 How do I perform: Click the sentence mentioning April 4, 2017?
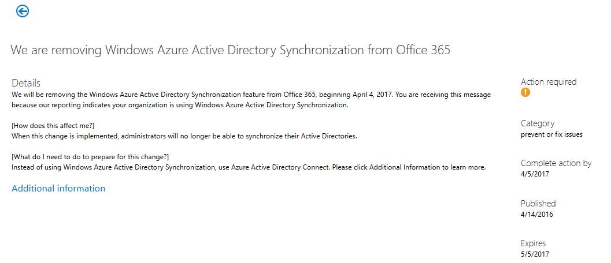click(204, 95)
